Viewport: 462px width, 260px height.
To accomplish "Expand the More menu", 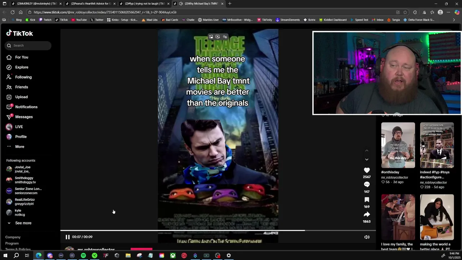I will click(x=20, y=147).
